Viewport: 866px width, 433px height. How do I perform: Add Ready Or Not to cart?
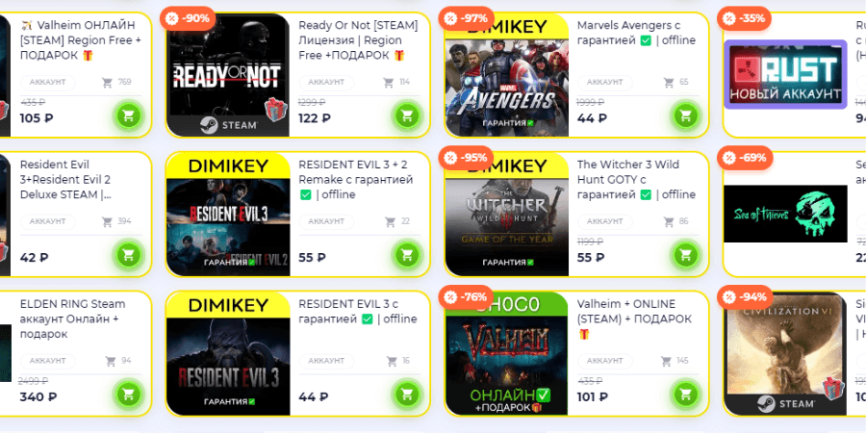408,116
